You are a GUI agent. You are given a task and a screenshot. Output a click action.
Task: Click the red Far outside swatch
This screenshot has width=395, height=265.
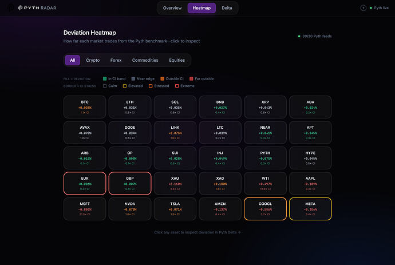(x=191, y=78)
